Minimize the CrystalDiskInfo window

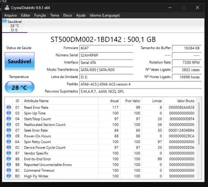[x=170, y=7]
